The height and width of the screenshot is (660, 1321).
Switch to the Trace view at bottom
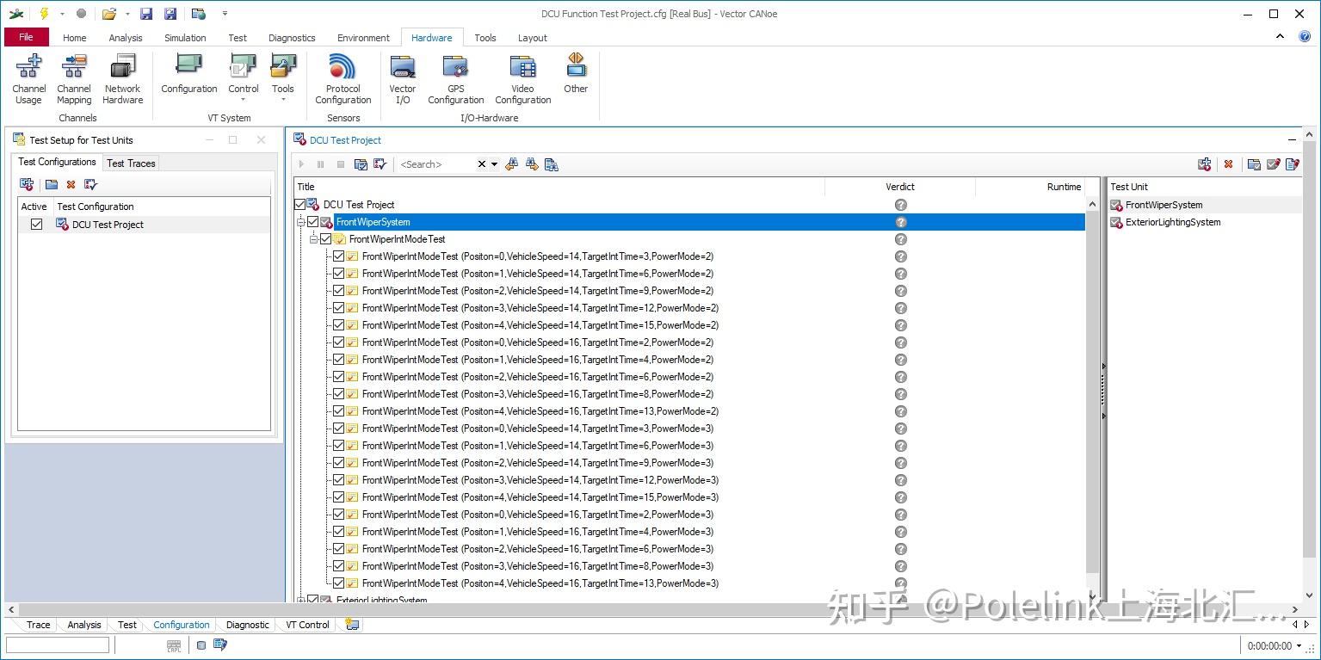coord(38,625)
